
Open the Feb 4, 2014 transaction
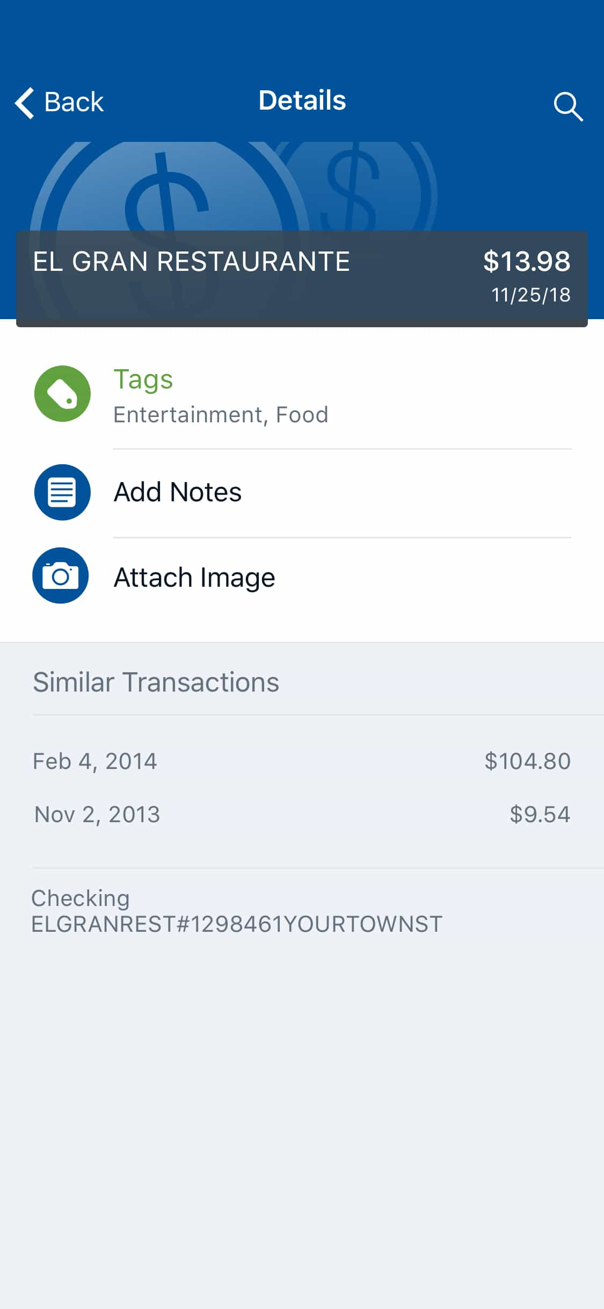[x=302, y=761]
